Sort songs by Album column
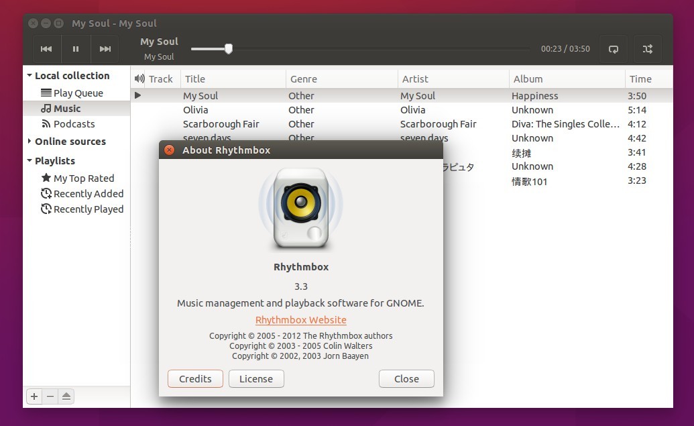The image size is (694, 426). (567, 78)
